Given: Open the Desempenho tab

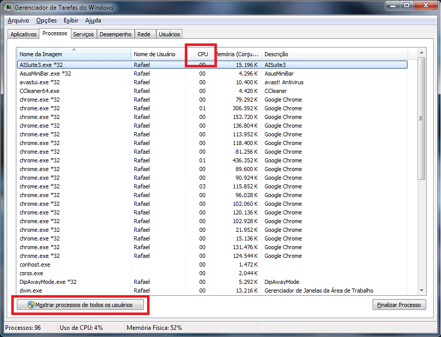Looking at the screenshot, I should point(115,34).
